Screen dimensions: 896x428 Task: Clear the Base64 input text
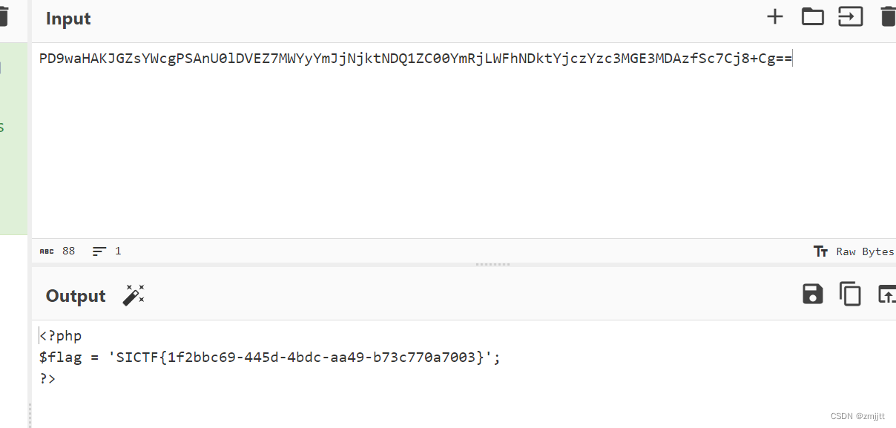pos(888,16)
